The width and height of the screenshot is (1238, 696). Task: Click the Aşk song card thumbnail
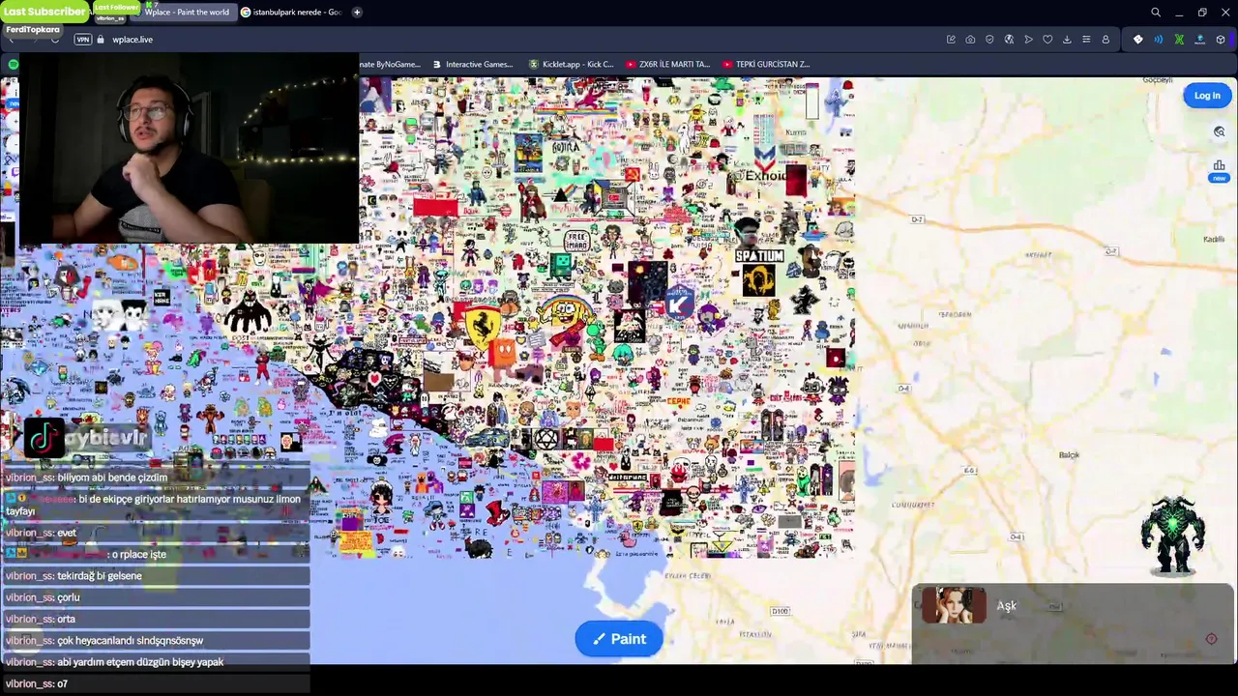954,606
